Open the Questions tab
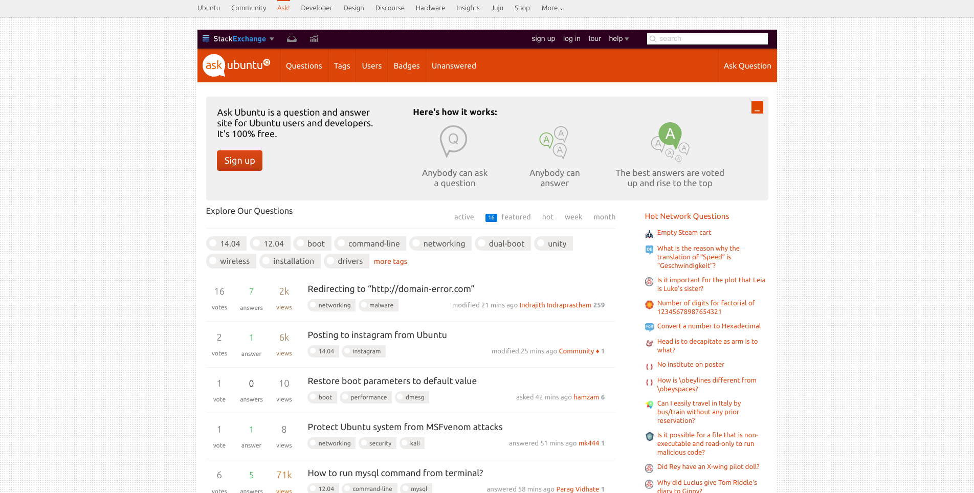This screenshot has height=493, width=974. coord(304,66)
